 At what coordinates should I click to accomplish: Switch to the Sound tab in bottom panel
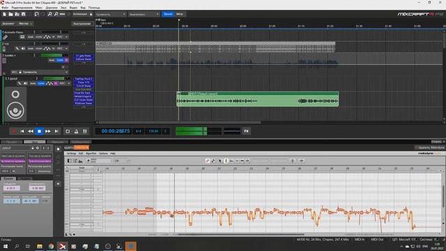[34, 142]
